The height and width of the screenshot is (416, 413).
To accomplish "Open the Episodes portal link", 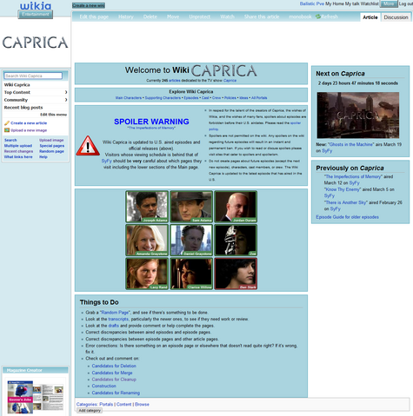I will click(x=191, y=98).
